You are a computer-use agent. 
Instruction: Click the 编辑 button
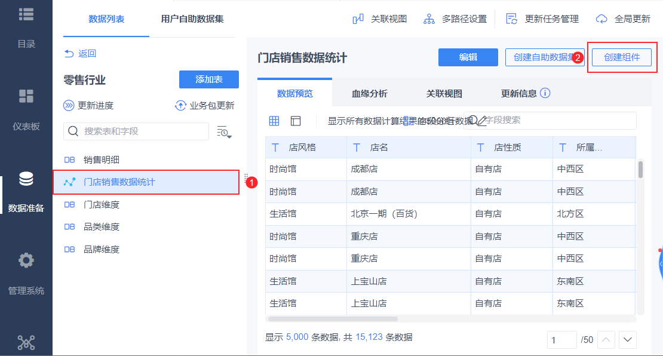point(468,57)
